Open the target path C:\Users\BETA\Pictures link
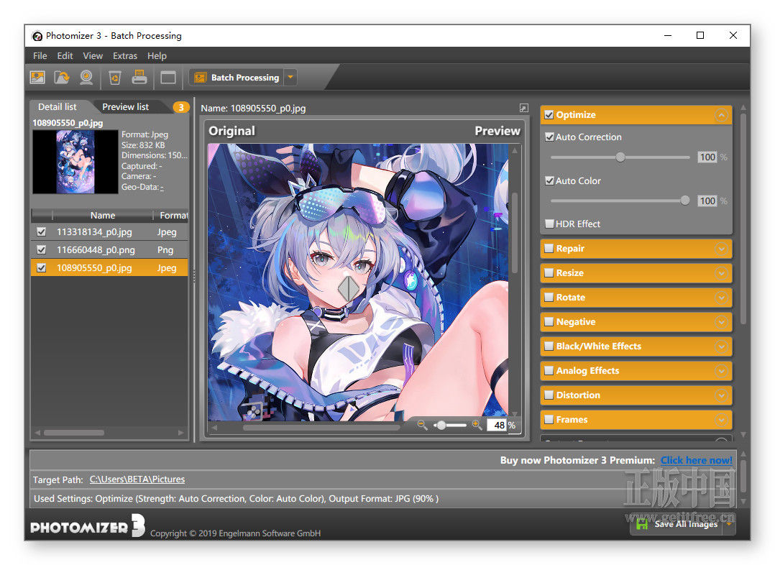775x565 pixels. (x=137, y=479)
